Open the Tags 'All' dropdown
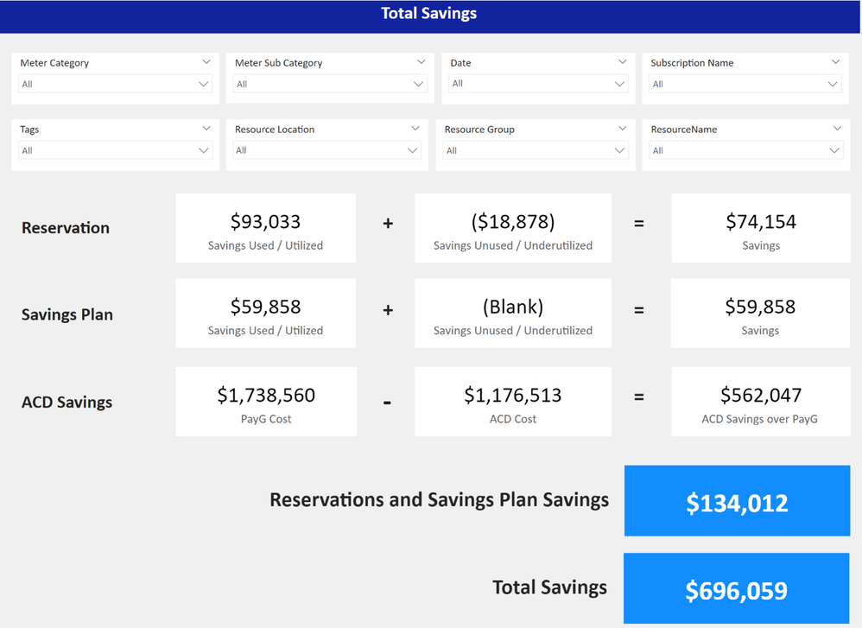Viewport: 862px width, 628px height. click(115, 150)
